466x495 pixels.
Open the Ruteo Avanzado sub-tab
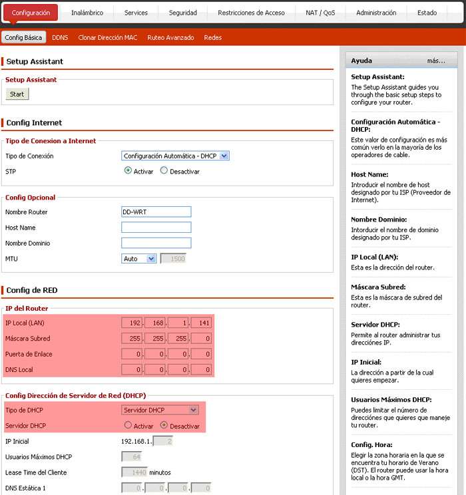pos(170,38)
